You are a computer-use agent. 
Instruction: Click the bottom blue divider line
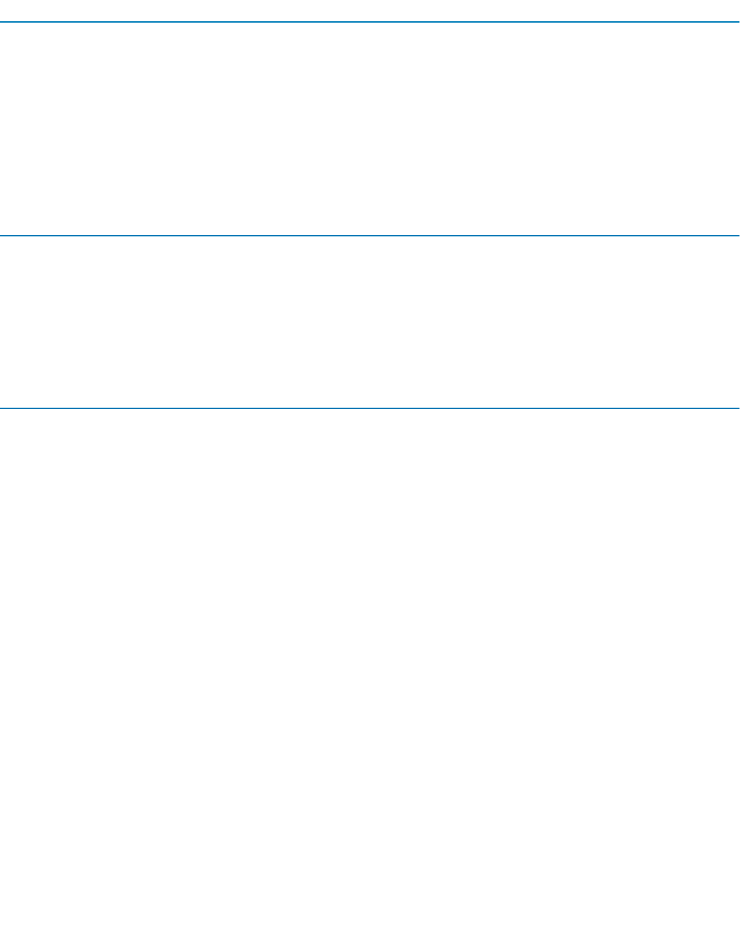click(370, 408)
